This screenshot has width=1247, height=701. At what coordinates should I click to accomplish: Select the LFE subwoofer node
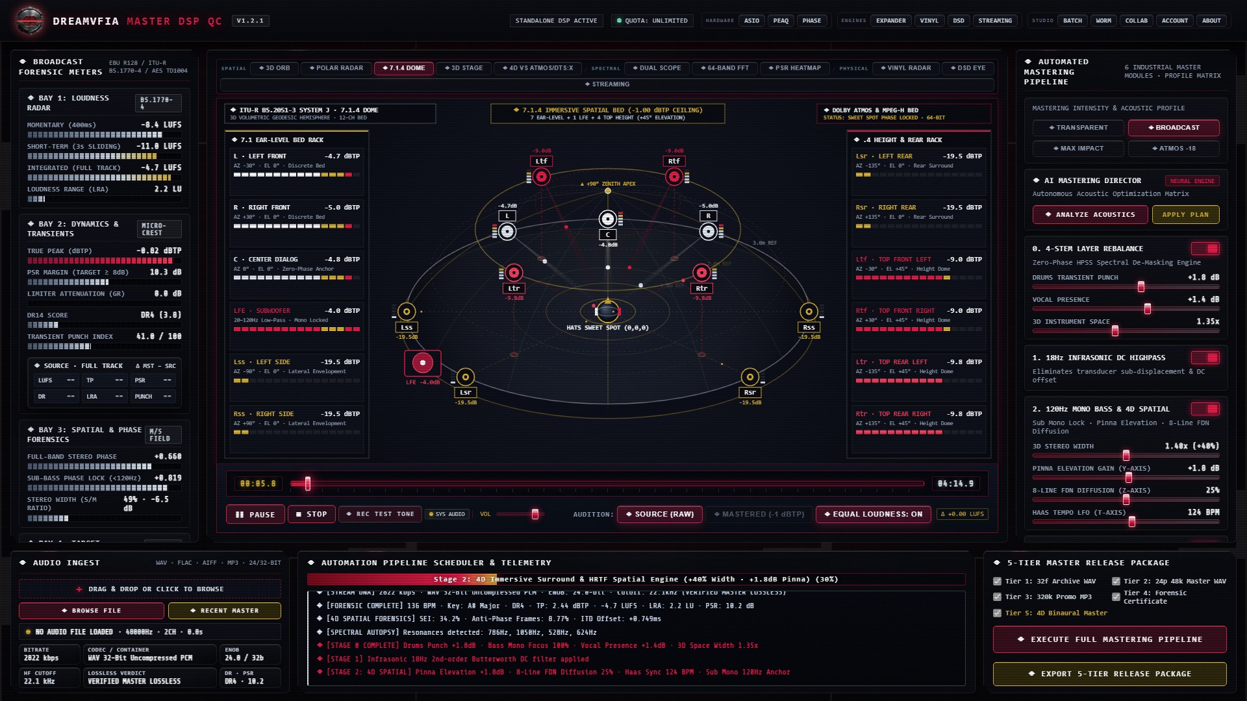[423, 363]
